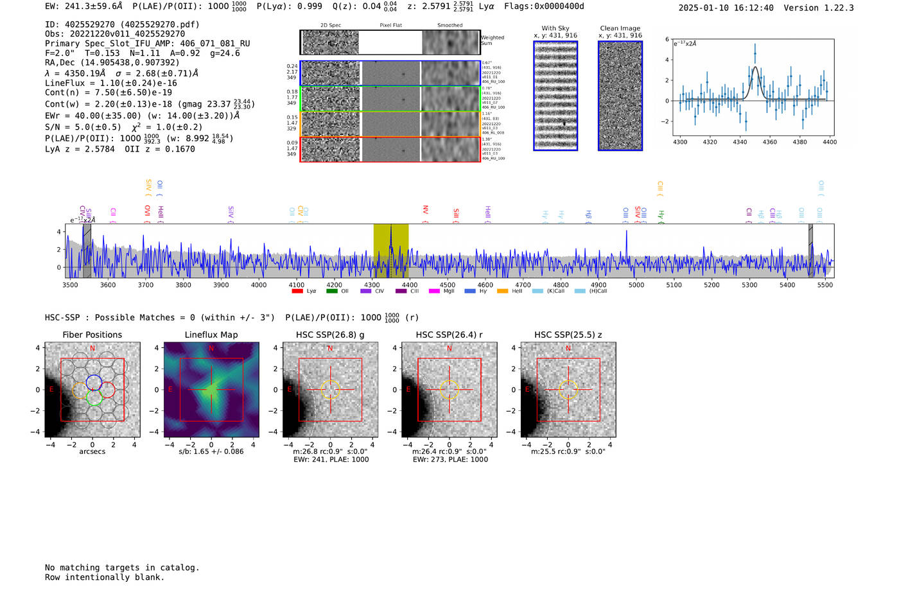Click the P(Lyα): 0.999 header value
Image resolution: width=899 pixels, height=612 pixels.
pyautogui.click(x=290, y=6)
